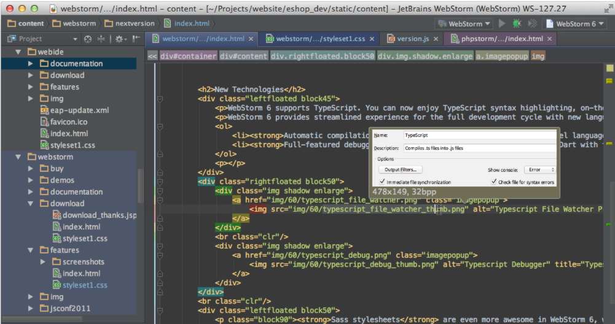
Task: Open the WebStorm run configuration dropdown
Action: [464, 24]
